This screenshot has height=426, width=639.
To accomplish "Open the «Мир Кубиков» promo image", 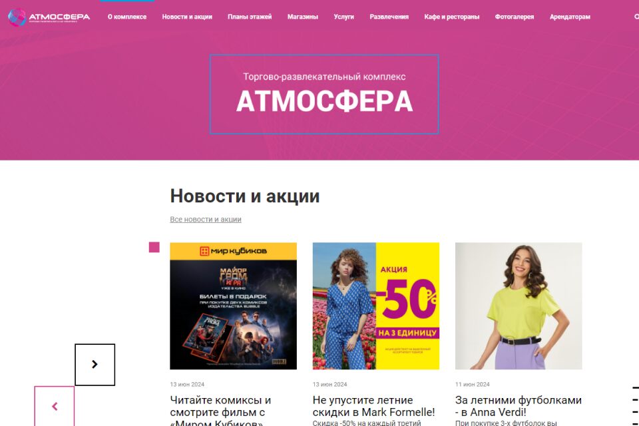I will click(x=233, y=306).
